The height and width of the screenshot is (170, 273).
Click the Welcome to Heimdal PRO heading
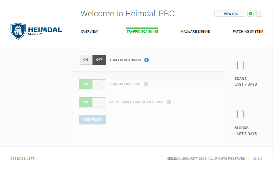[128, 14]
